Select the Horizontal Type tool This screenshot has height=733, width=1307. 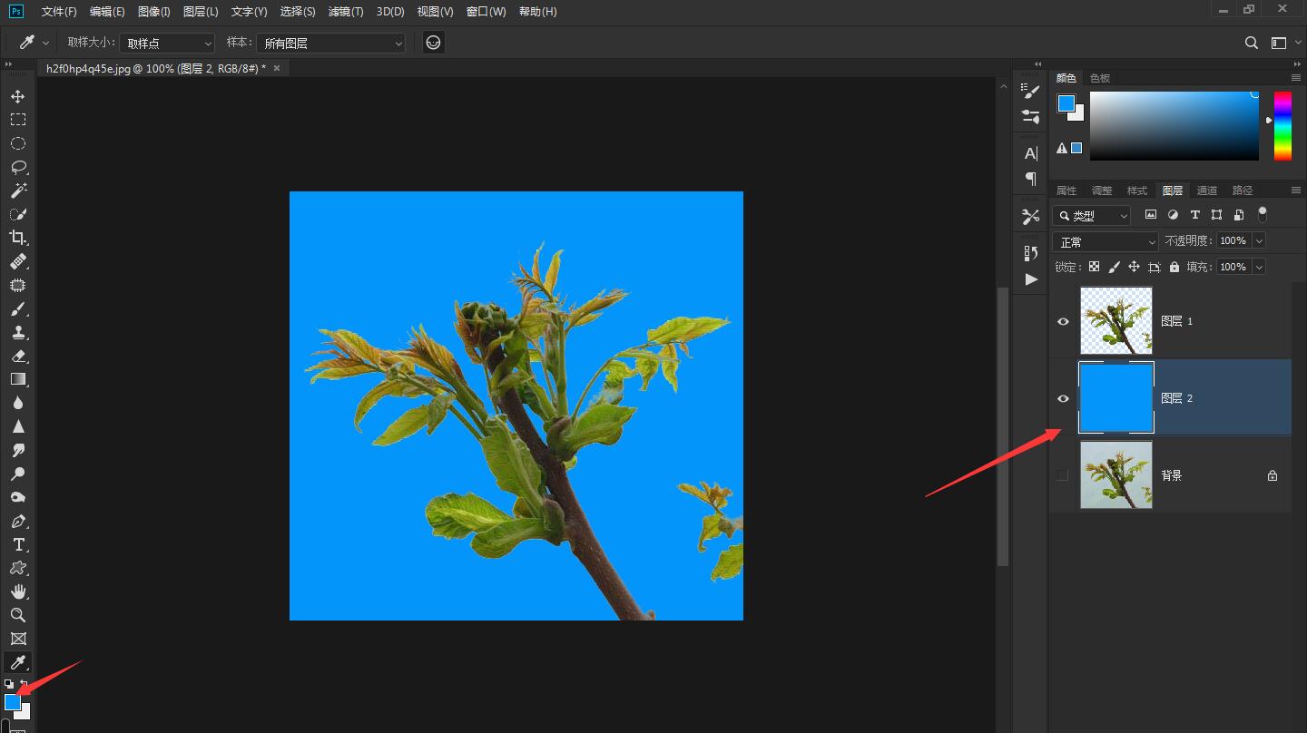(17, 544)
